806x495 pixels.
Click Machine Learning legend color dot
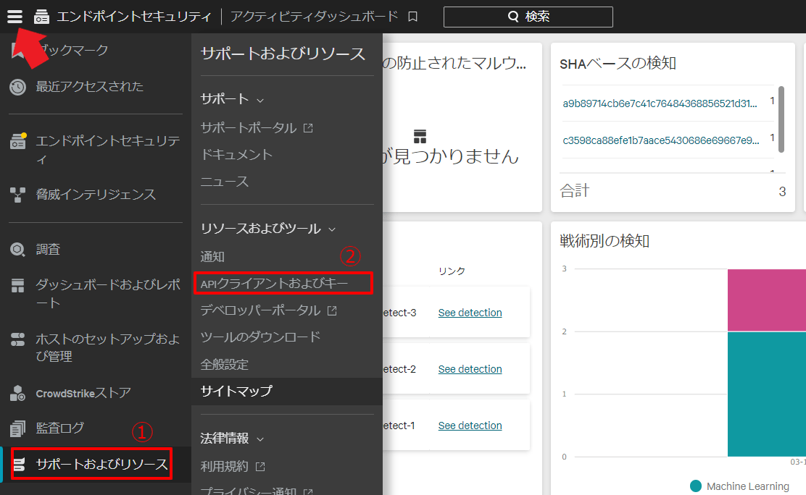696,486
